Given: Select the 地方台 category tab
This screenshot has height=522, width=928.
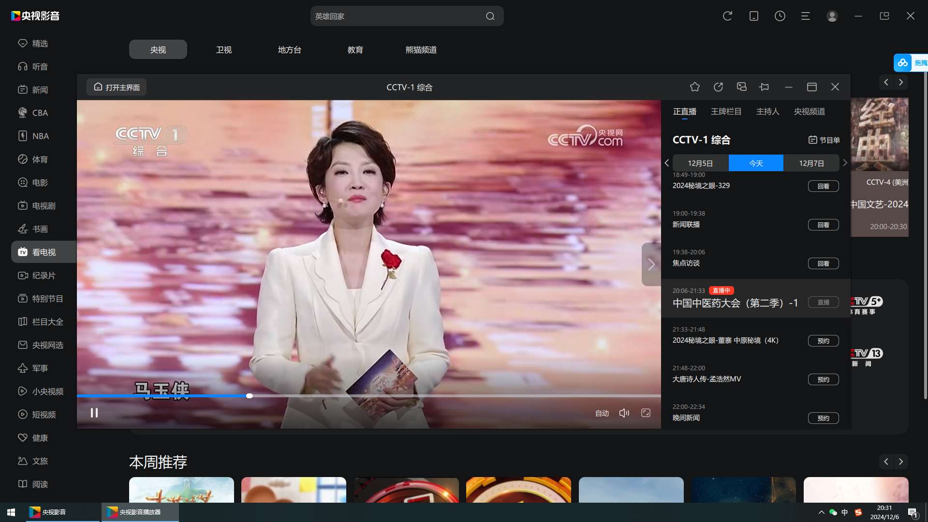Looking at the screenshot, I should 290,49.
